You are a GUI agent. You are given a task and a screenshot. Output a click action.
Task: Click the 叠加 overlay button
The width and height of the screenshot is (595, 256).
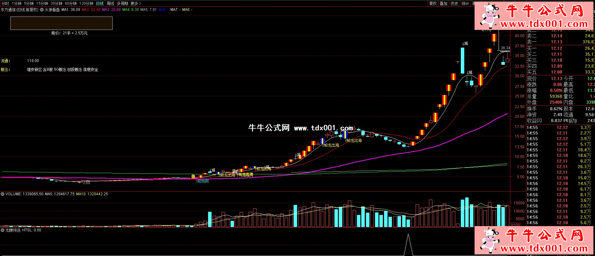tap(443, 3)
